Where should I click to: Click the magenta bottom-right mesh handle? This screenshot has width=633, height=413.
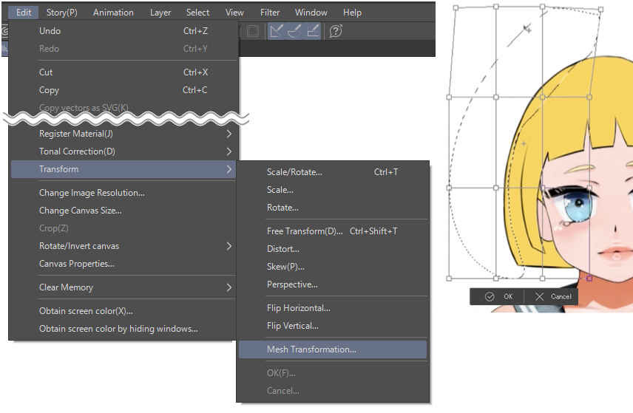click(589, 279)
